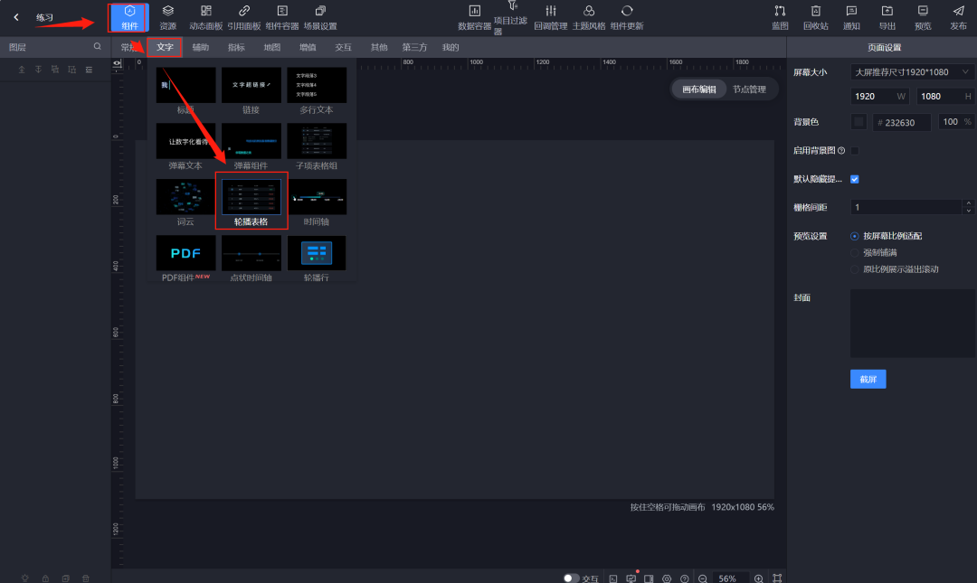This screenshot has height=583, width=977.
Task: Open the 屏幕大小 size dropdown
Action: [912, 72]
